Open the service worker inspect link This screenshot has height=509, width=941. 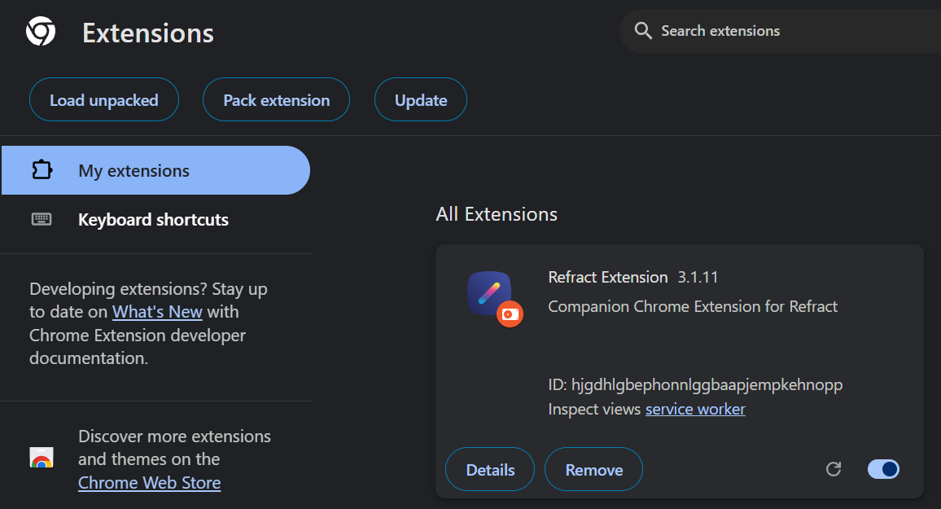[695, 410]
